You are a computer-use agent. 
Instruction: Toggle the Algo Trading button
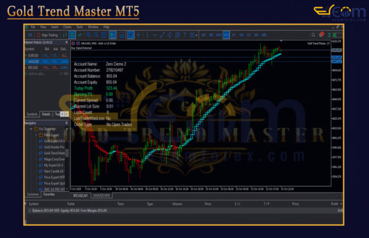tap(47, 35)
